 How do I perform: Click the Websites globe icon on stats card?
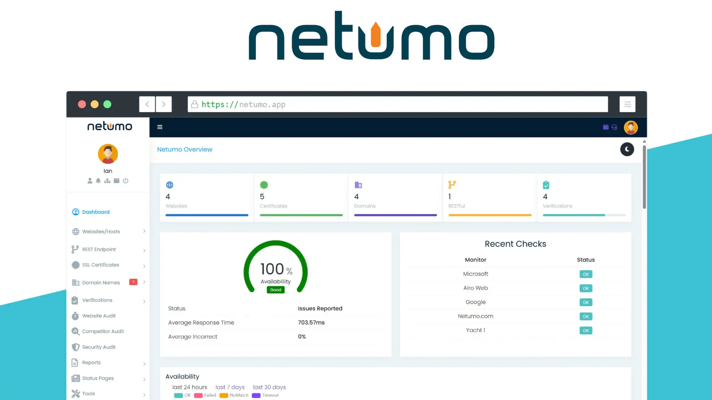point(169,185)
